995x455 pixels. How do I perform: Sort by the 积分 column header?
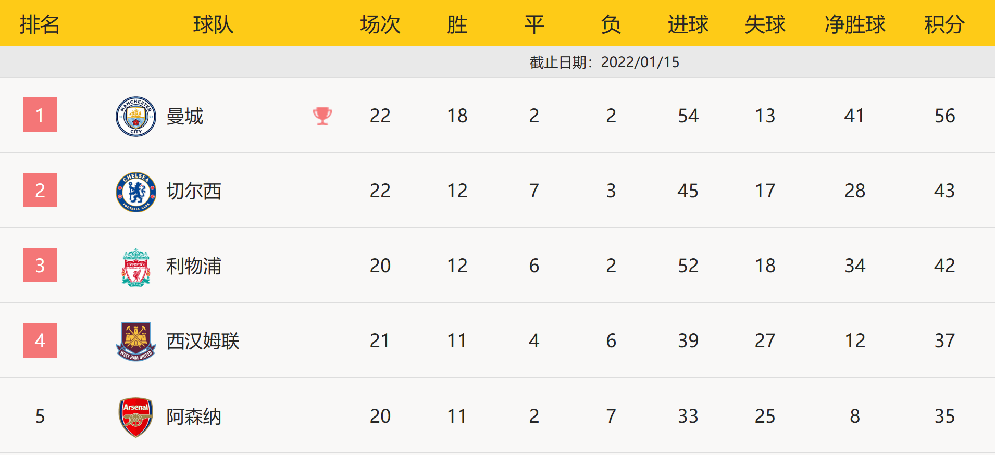[944, 24]
